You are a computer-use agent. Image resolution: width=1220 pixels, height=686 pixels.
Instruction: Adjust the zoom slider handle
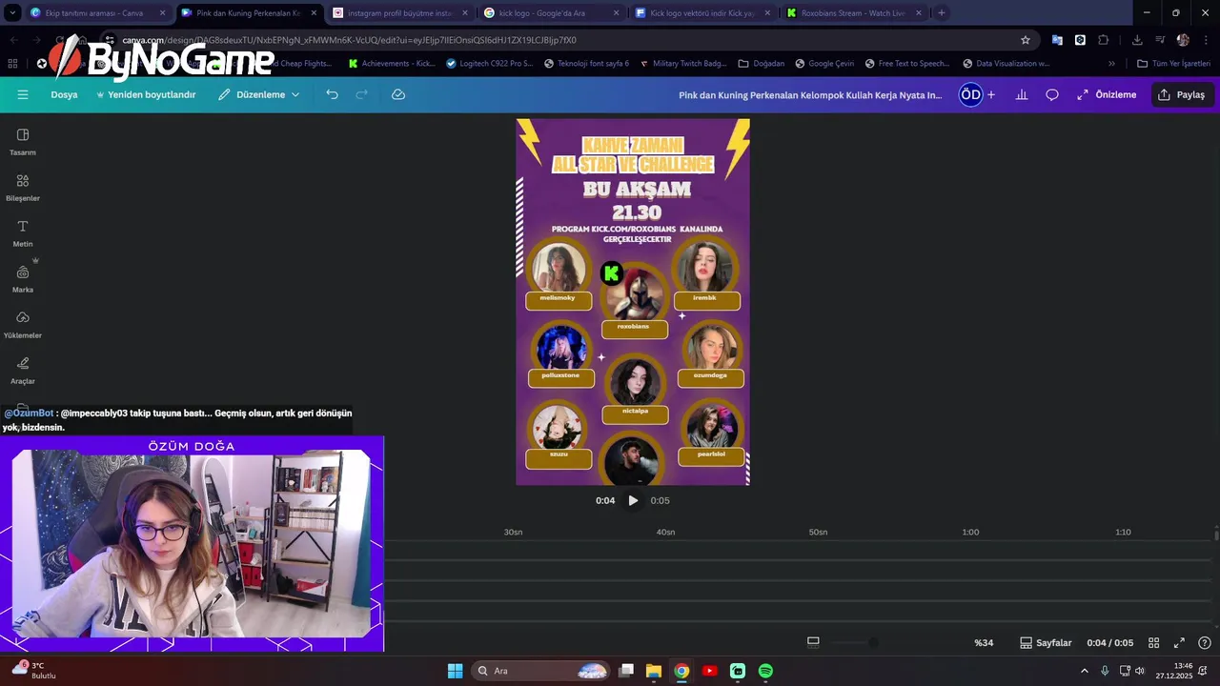(x=873, y=643)
